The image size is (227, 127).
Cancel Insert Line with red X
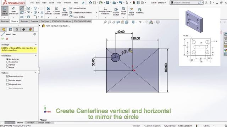click(7, 38)
